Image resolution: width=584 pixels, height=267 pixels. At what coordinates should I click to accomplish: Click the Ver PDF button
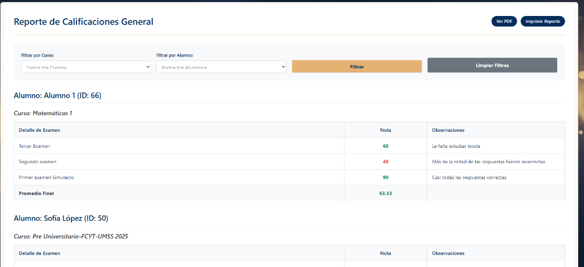[x=504, y=22]
